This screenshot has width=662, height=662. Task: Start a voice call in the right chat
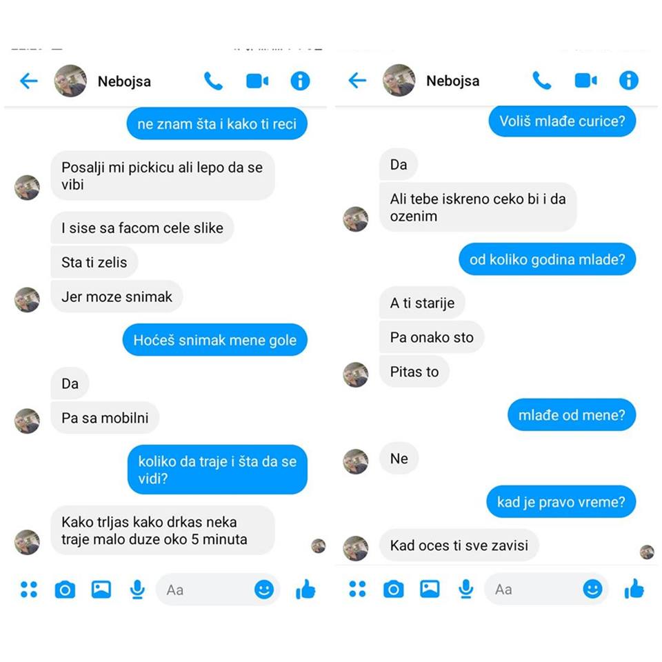[542, 80]
